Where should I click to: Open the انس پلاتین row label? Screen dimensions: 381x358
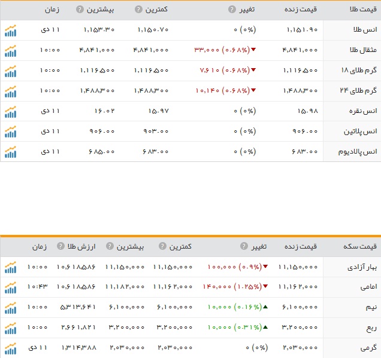[361, 131]
